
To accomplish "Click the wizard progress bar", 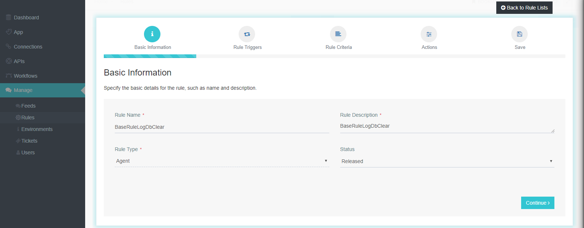I will click(334, 56).
